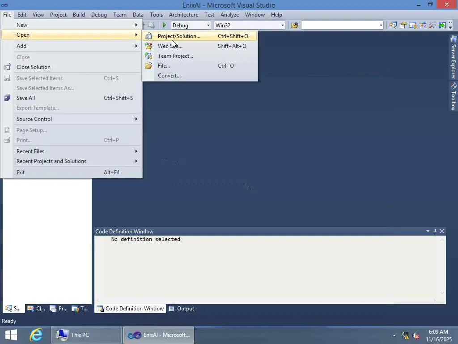Expand Recent Projects and Solutions submenu
The height and width of the screenshot is (344, 458).
tap(71, 161)
